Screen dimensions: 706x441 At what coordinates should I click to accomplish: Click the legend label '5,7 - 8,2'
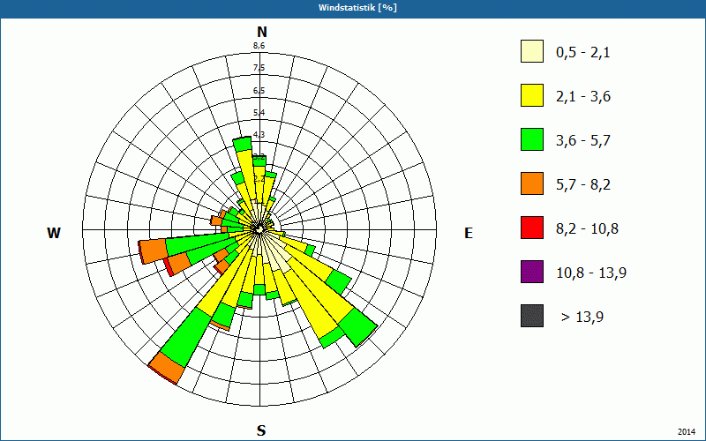(x=583, y=185)
